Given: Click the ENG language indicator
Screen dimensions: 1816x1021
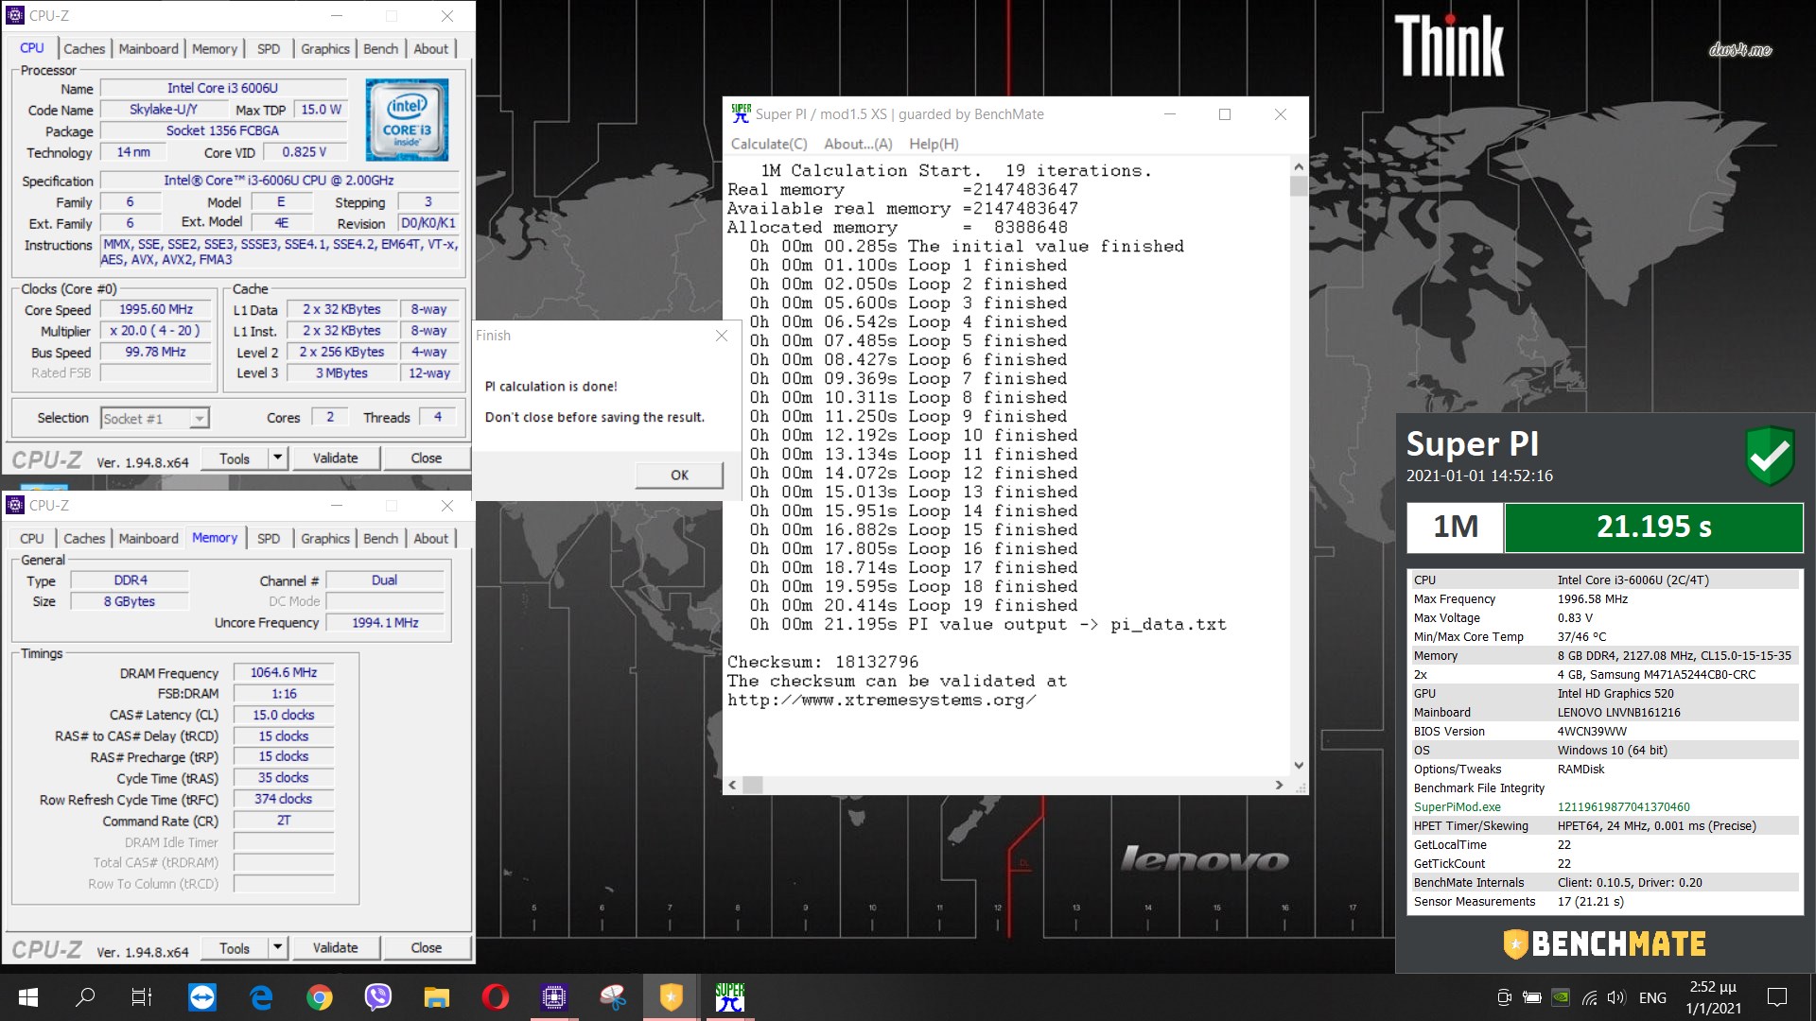Looking at the screenshot, I should point(1652,997).
